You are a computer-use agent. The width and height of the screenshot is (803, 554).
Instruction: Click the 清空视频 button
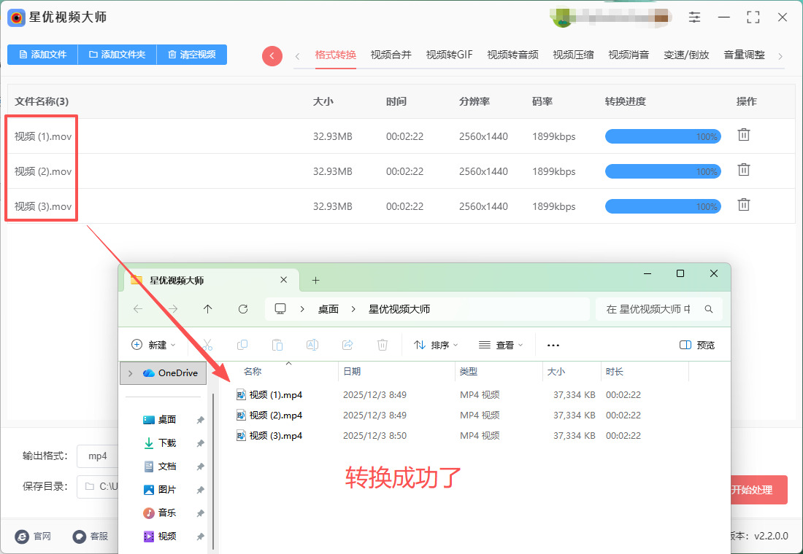click(191, 55)
